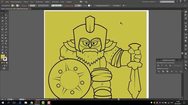Select the Selection (black arrow) tool
This screenshot has height=105, width=188.
pos(2,15)
